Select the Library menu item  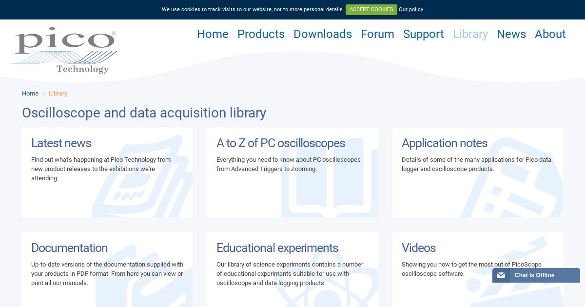(470, 34)
